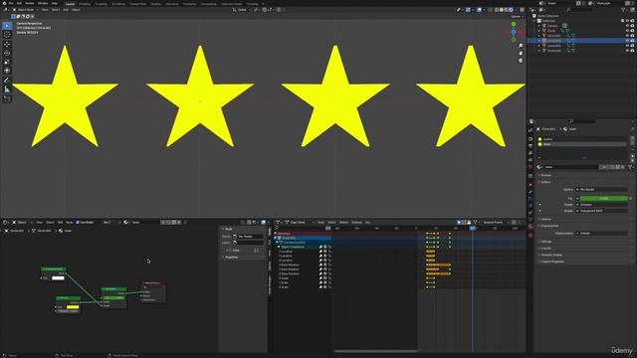Screen dimensions: 637x358
Task: Open the Render menu
Action: (x=29, y=3)
